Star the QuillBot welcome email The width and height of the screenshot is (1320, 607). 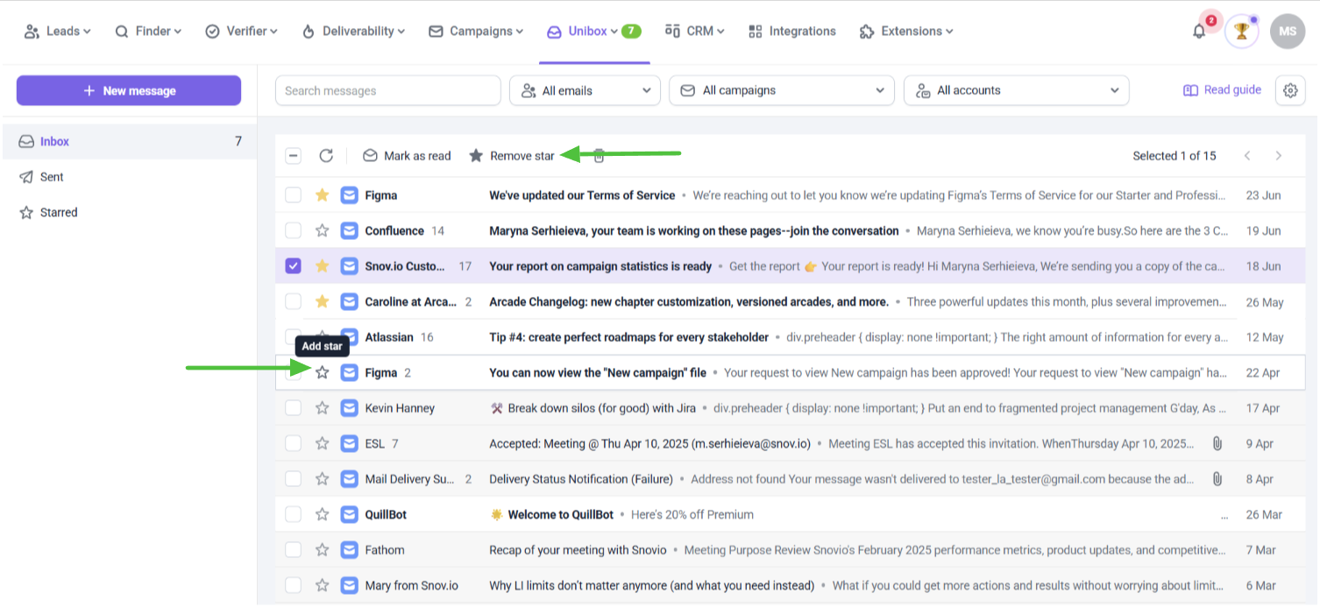click(322, 514)
